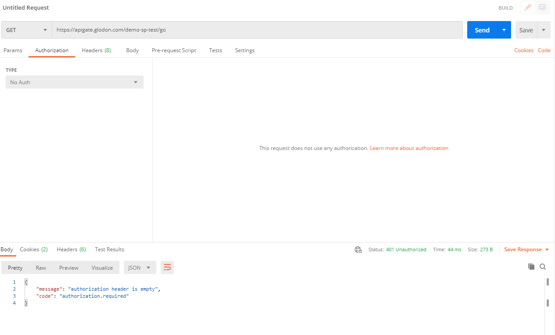Expand the Send button dropdown arrow
The image size is (555, 335).
[504, 30]
